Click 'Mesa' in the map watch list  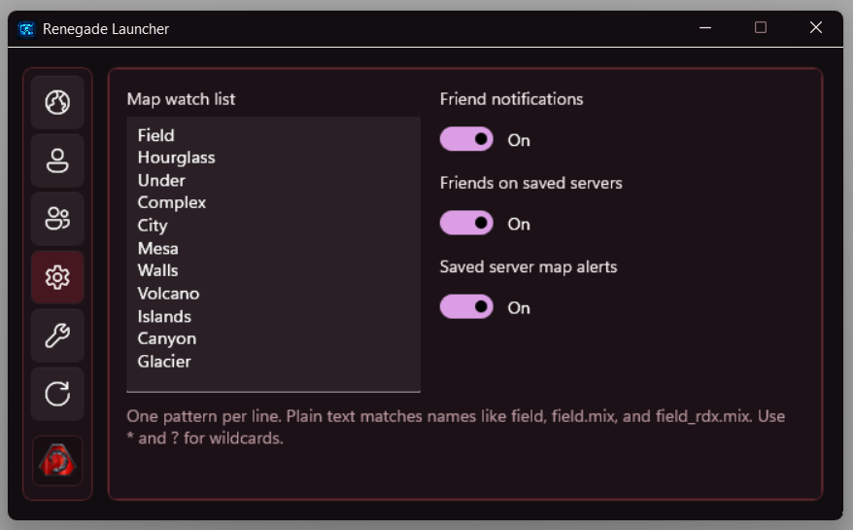pyautogui.click(x=157, y=248)
